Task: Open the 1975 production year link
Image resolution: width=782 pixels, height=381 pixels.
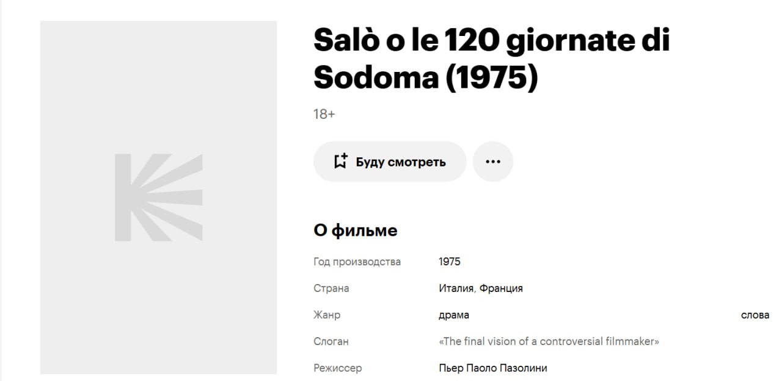Action: 450,262
